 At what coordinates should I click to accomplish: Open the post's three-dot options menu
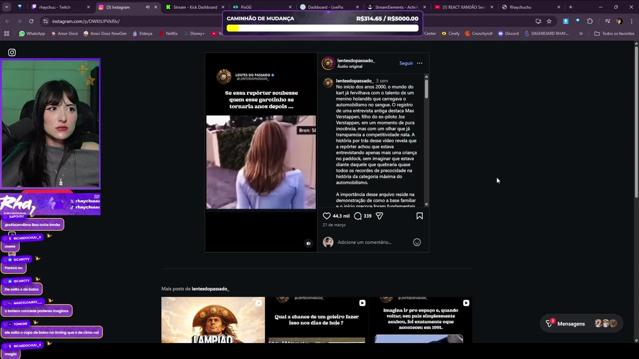(419, 63)
